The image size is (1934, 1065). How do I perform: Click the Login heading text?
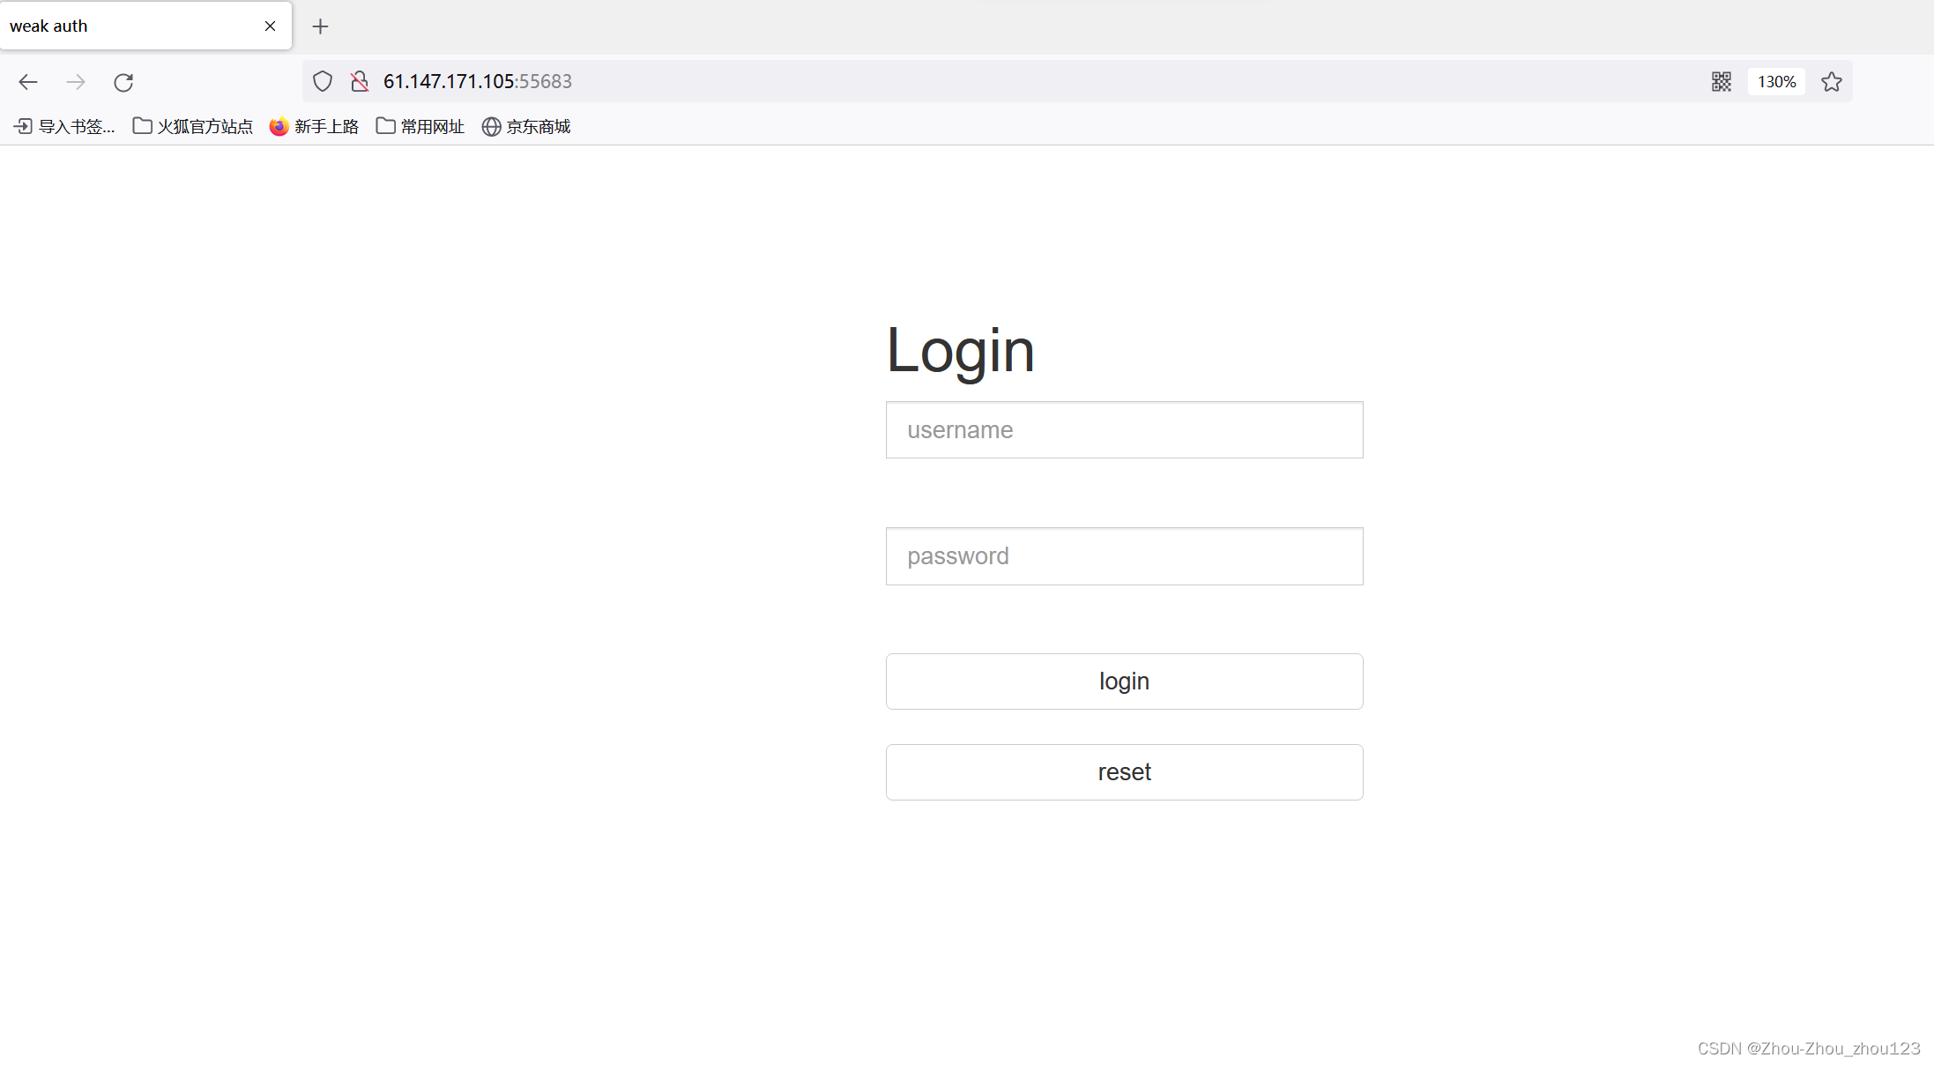click(960, 352)
